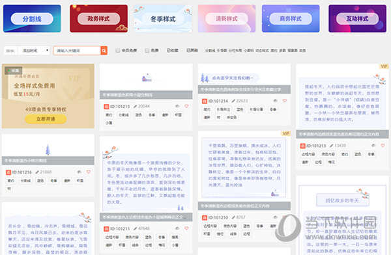Screen dimensions: 391x255
Task: Click the VIP membership promo card
Action: [x=48, y=96]
